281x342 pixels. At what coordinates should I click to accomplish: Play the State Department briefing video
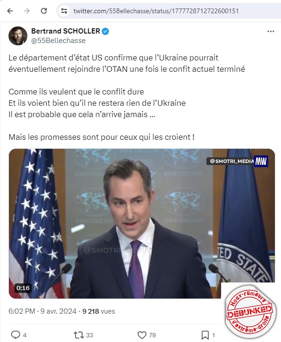pos(142,223)
